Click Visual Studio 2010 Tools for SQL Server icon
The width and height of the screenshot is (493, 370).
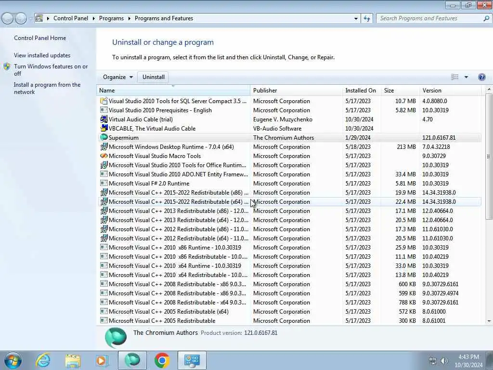pyautogui.click(x=104, y=101)
